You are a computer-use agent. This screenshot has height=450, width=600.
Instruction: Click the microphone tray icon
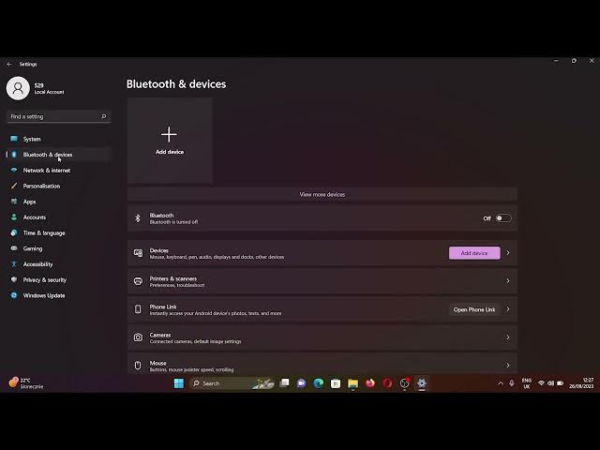[x=512, y=383]
